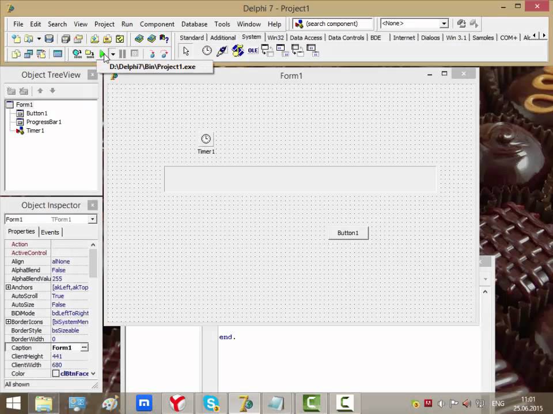The image size is (553, 414).
Task: Select the DdeServerItem palette component
Action: coord(313,51)
